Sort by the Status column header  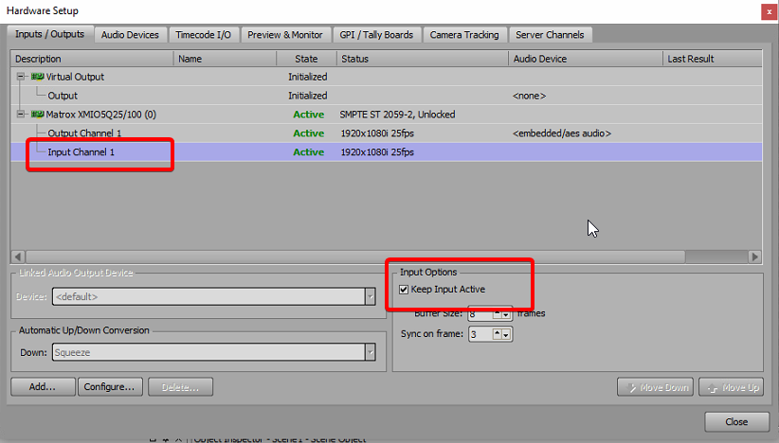click(423, 59)
